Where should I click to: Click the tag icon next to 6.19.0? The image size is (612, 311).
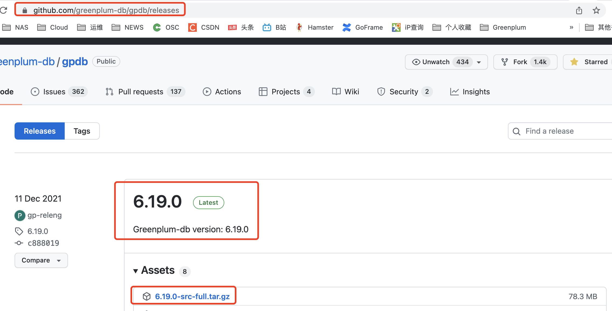pos(18,231)
